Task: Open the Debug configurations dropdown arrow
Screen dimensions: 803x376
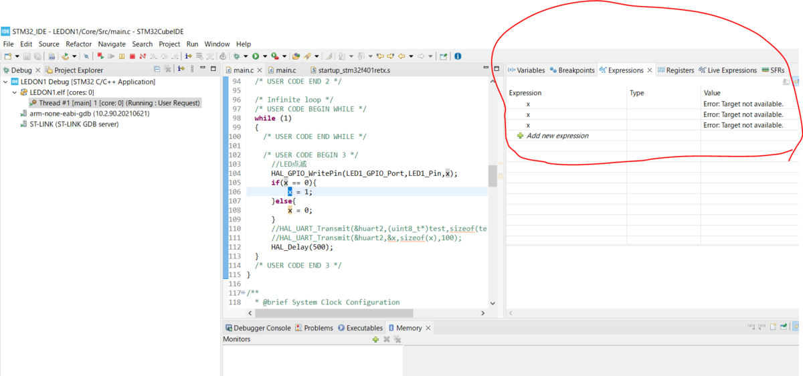Action: (246, 57)
